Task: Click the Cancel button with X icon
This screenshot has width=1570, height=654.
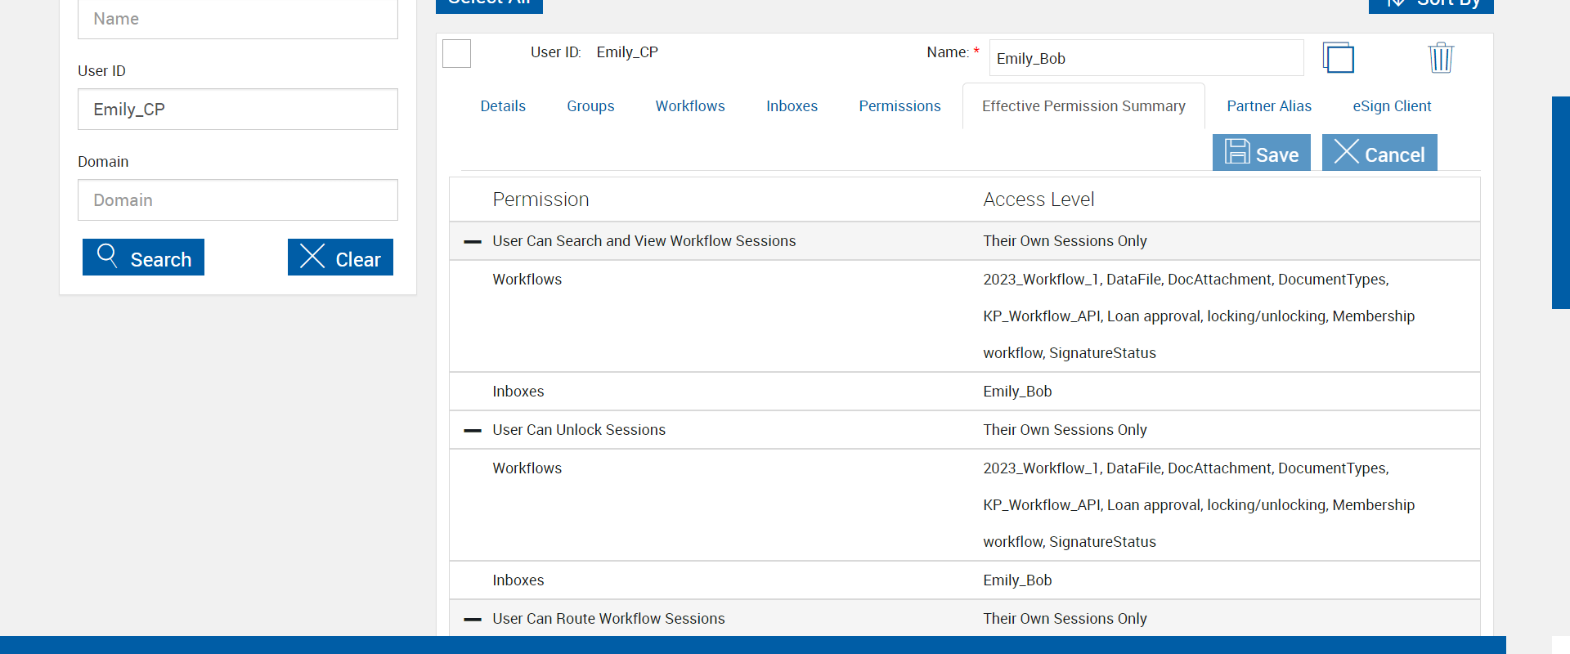Action: click(x=1379, y=153)
